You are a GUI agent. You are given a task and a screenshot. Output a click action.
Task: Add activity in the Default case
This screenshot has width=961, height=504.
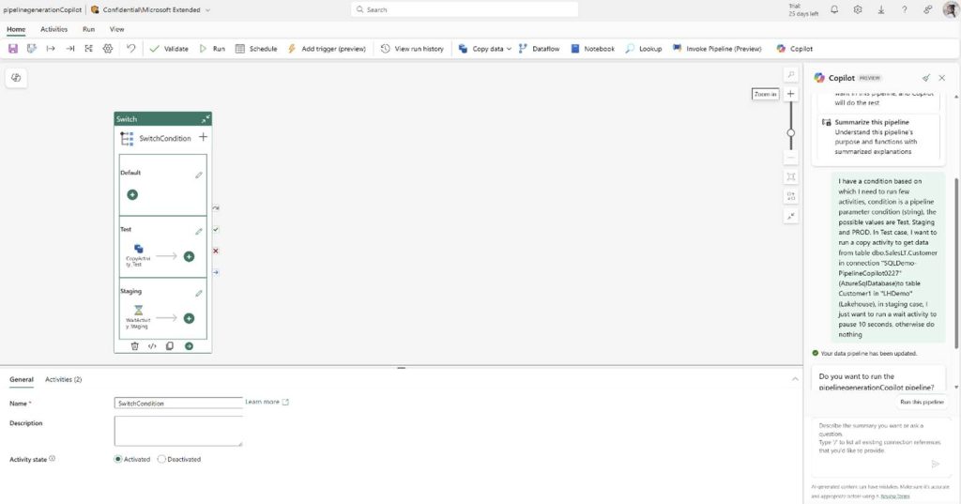(131, 195)
